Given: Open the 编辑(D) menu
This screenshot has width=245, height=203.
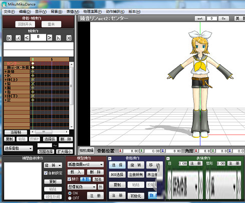Looking at the screenshot, I should point(25,12).
